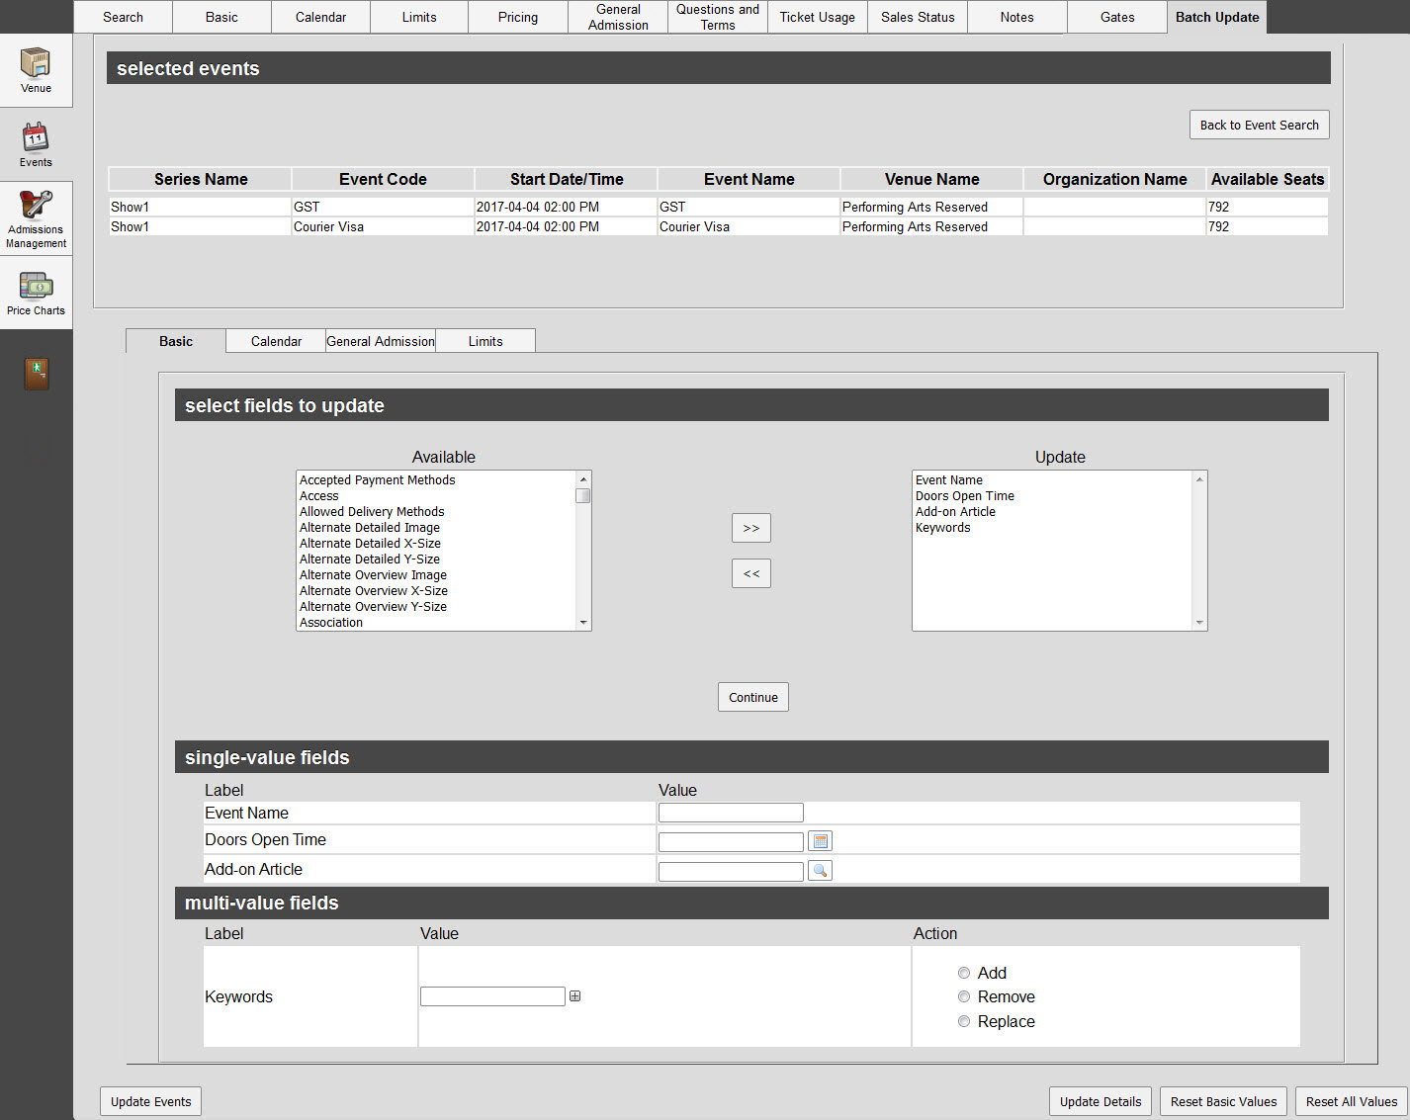Open the Ticket Usage tab
The width and height of the screenshot is (1410, 1120).
818,17
